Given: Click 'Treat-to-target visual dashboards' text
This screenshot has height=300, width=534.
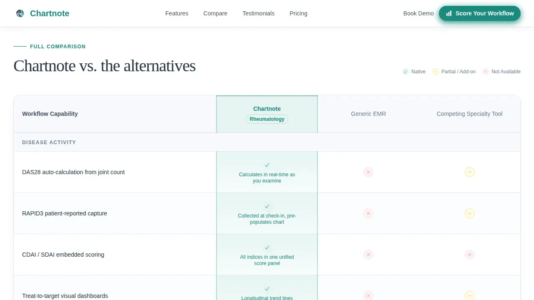Looking at the screenshot, I should tap(65, 296).
